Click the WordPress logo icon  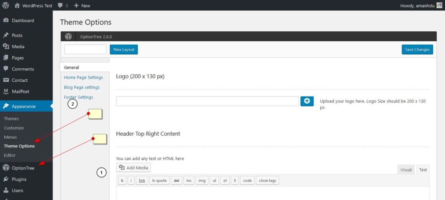(x=6, y=5)
